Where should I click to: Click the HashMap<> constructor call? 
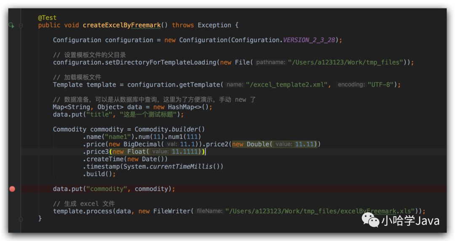pyautogui.click(x=188, y=107)
